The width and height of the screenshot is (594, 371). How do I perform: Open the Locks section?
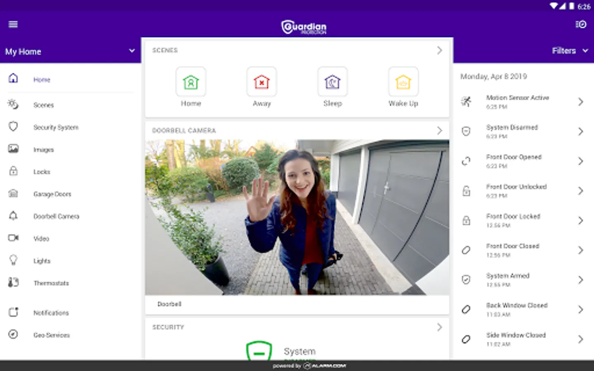[42, 172]
